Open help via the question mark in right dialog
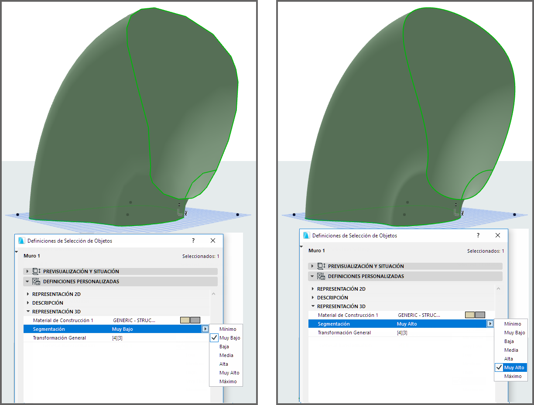Viewport: 534px width, 405px height. (478, 235)
